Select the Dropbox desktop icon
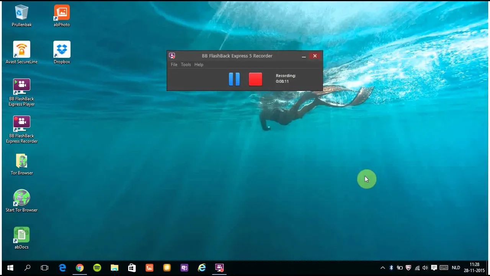This screenshot has width=490, height=276. click(62, 53)
